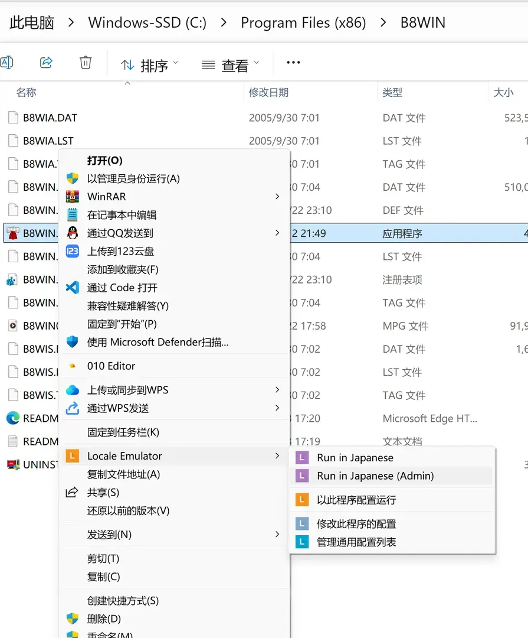Open the 查看 view dropdown
Image resolution: width=528 pixels, height=638 pixels.
click(x=230, y=65)
